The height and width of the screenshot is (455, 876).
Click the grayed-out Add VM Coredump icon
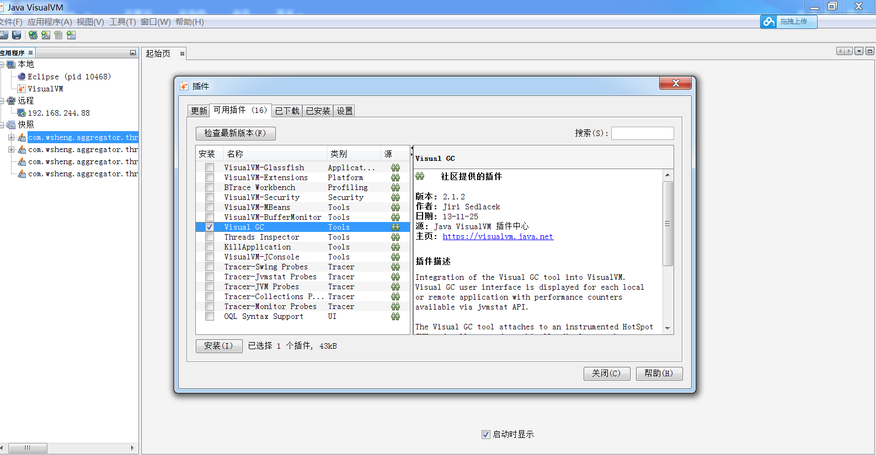point(58,35)
